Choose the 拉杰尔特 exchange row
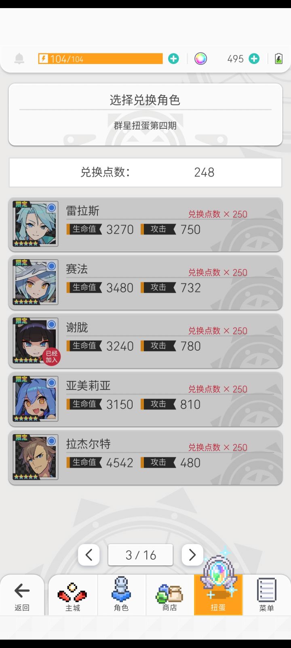 [145, 457]
